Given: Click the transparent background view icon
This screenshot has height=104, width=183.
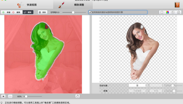Looking at the screenshot, I should 162,12.
